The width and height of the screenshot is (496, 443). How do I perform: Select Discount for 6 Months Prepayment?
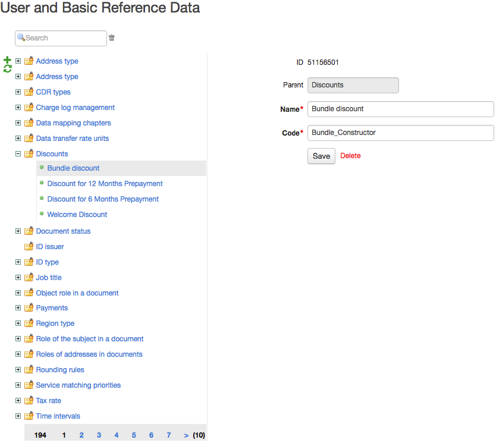[x=103, y=199]
